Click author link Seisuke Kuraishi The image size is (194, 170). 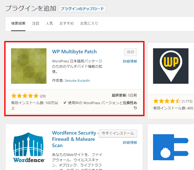(77, 81)
